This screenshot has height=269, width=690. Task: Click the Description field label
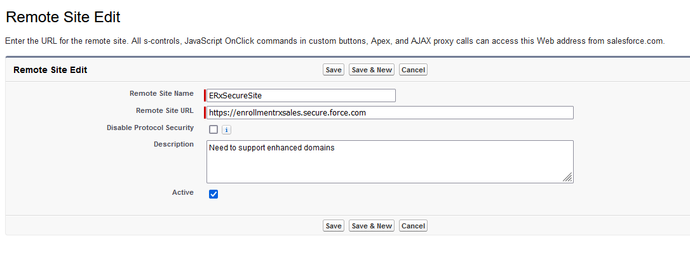click(173, 144)
